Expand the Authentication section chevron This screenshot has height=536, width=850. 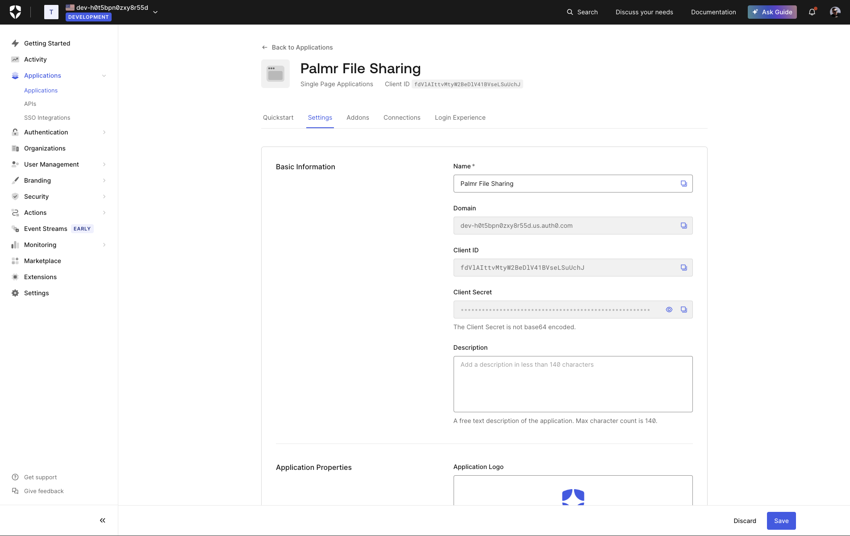[104, 132]
